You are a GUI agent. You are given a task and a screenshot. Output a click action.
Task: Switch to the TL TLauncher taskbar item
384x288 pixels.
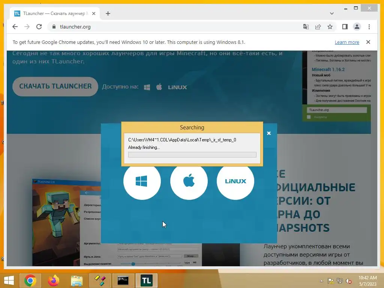pos(147,280)
